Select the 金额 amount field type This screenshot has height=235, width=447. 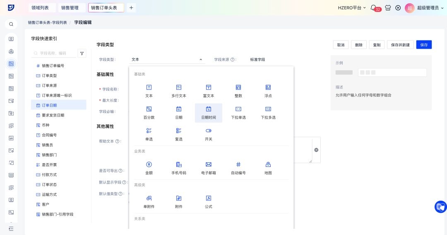pyautogui.click(x=149, y=164)
